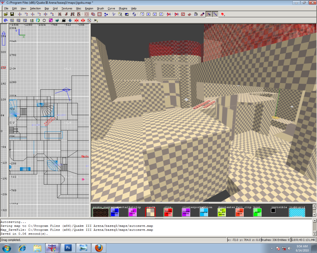Toggle show patch bounding box
The height and width of the screenshot is (253, 317).
pyautogui.click(x=183, y=14)
